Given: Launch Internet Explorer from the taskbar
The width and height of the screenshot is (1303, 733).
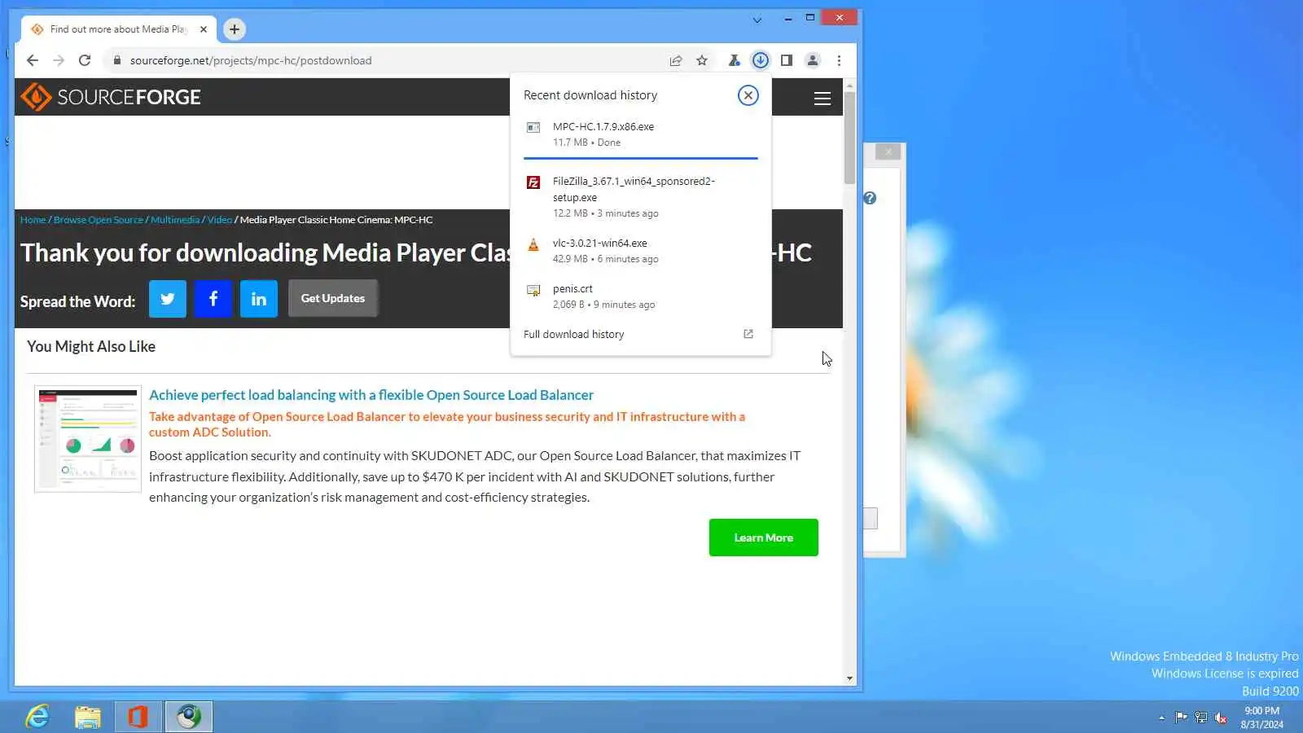Looking at the screenshot, I should pyautogui.click(x=37, y=717).
